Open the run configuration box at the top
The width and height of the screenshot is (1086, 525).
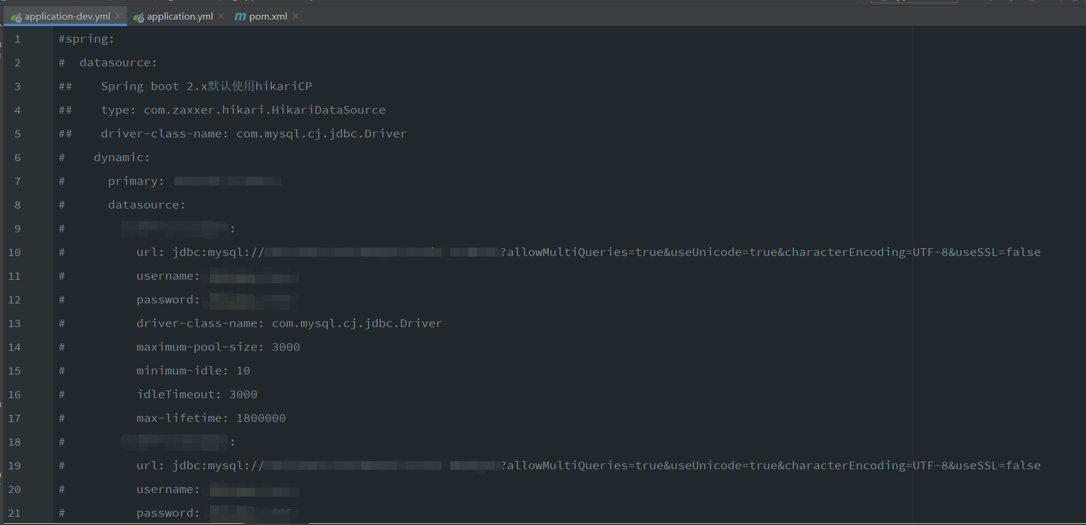(x=914, y=2)
